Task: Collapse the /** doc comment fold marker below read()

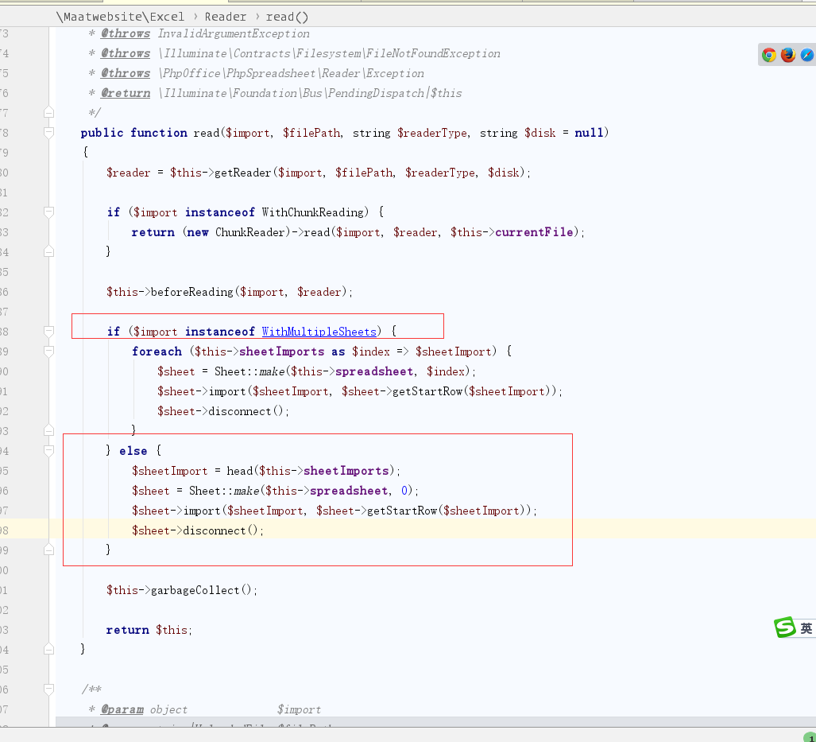Action: point(49,690)
